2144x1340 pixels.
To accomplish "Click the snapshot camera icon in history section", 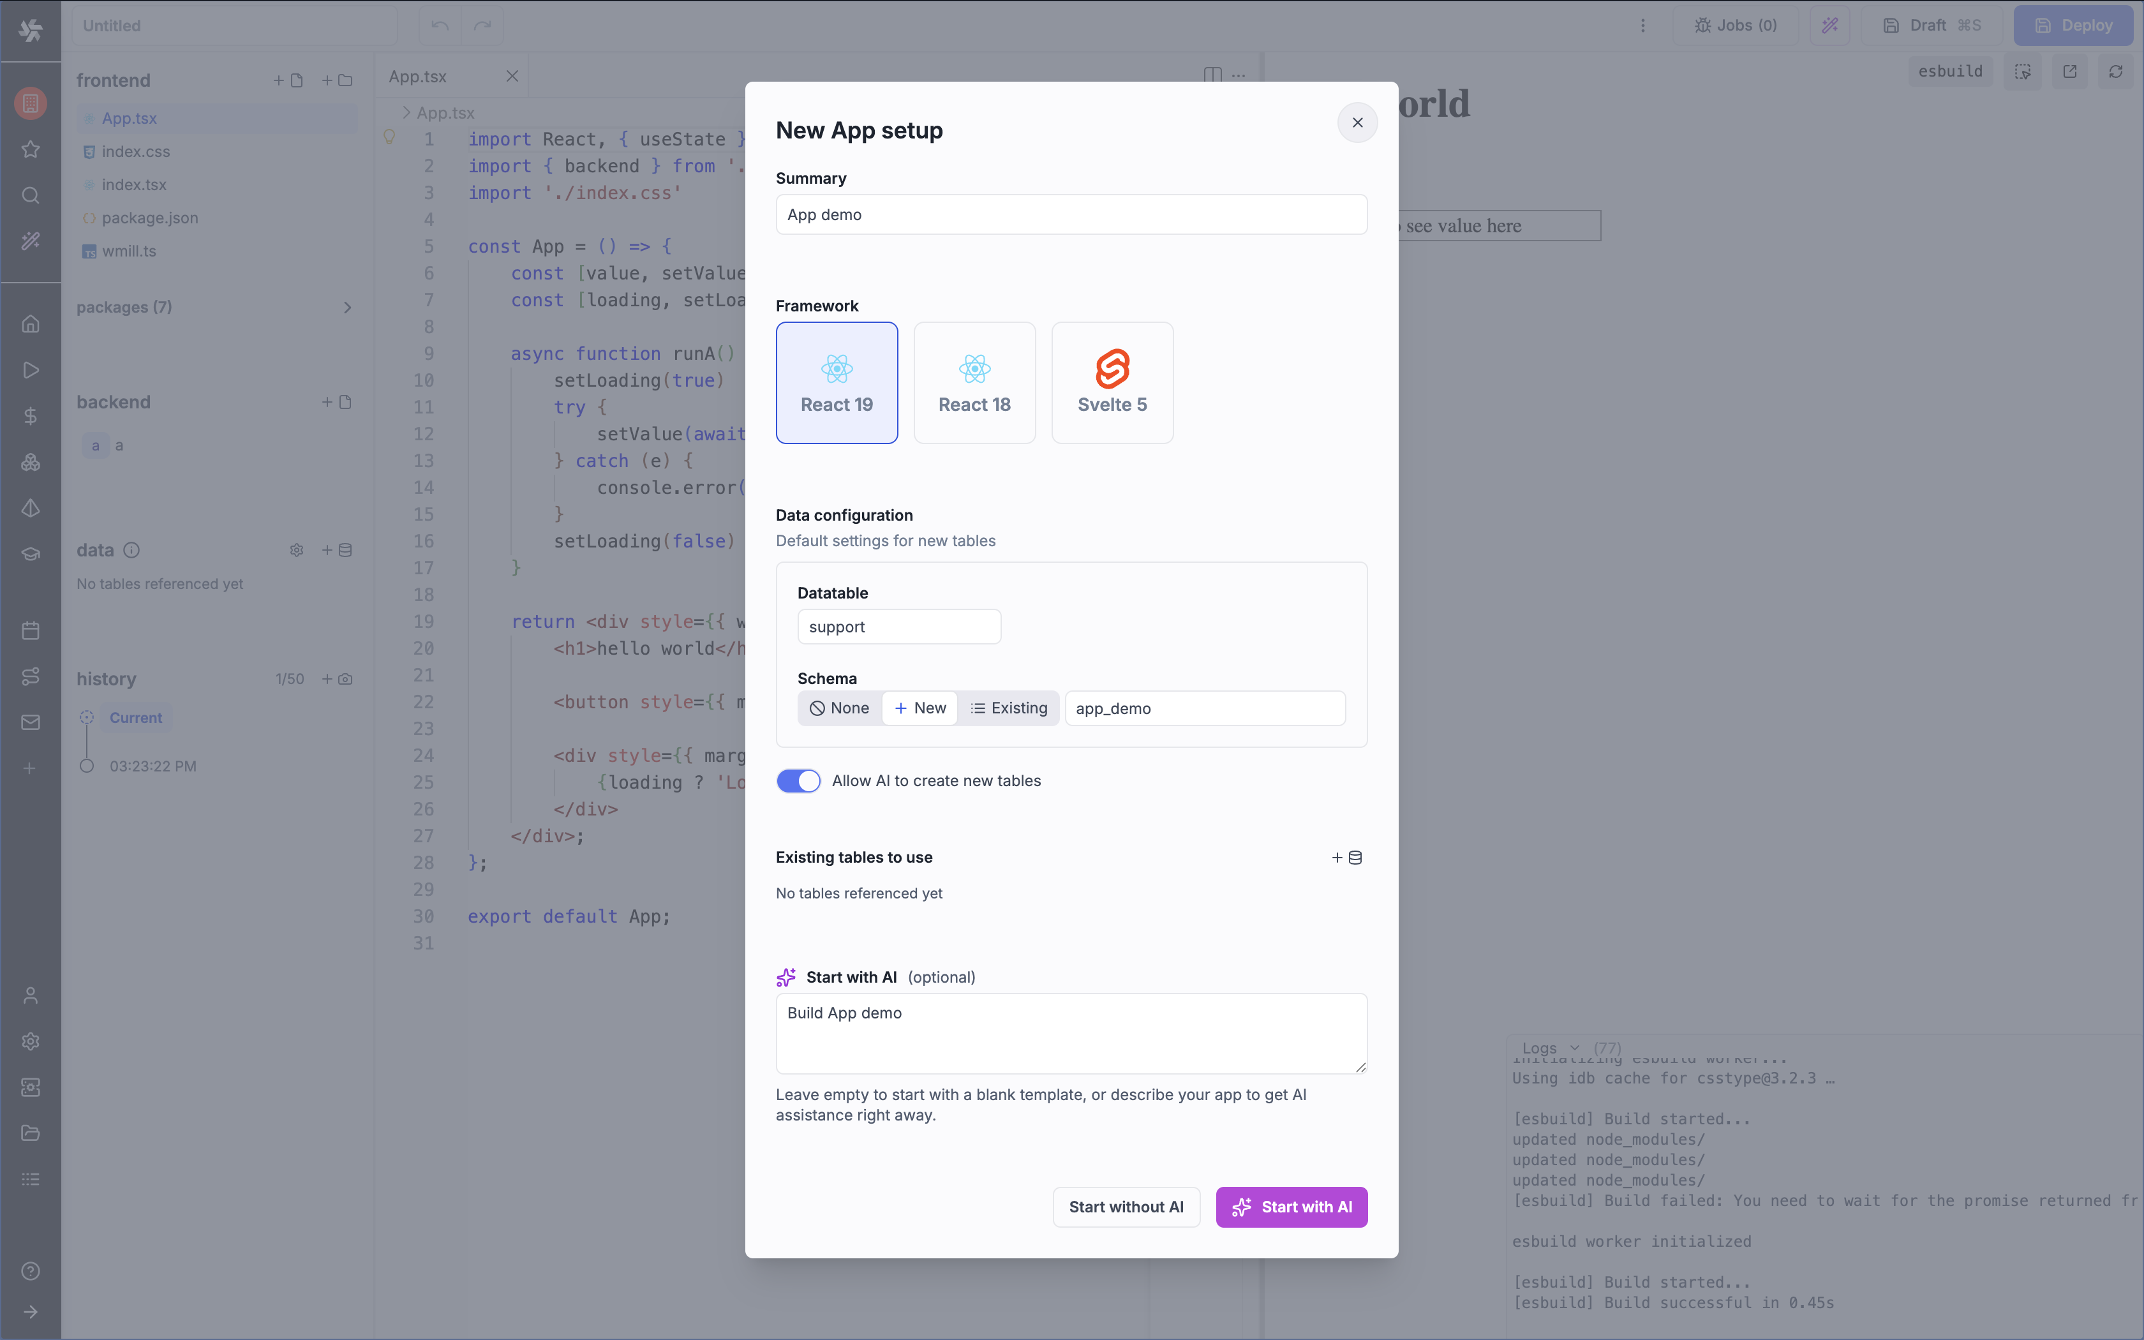I will click(345, 679).
